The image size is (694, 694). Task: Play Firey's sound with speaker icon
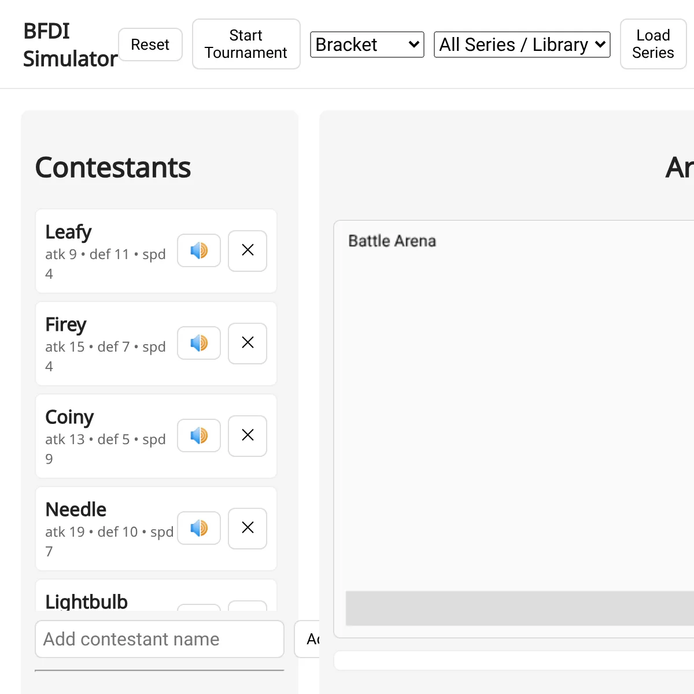click(199, 343)
